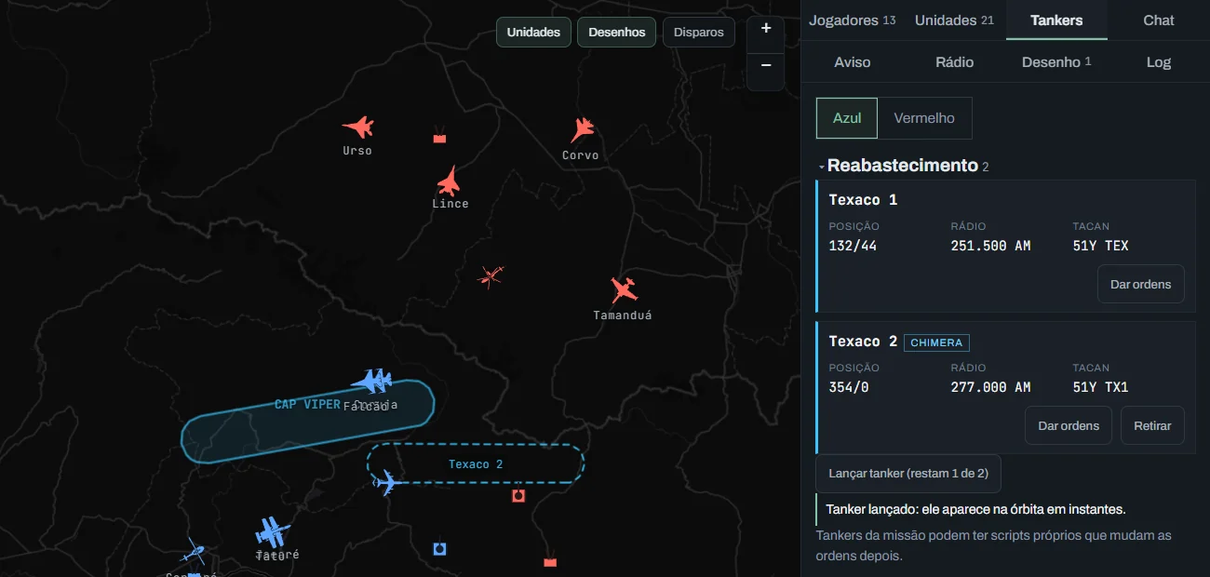This screenshot has height=577, width=1210.
Task: Select the red Tamanduá aircraft icon
Action: point(625,290)
